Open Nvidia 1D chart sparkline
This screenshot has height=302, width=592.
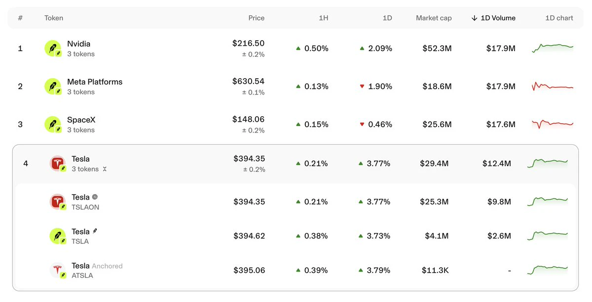[x=553, y=48]
